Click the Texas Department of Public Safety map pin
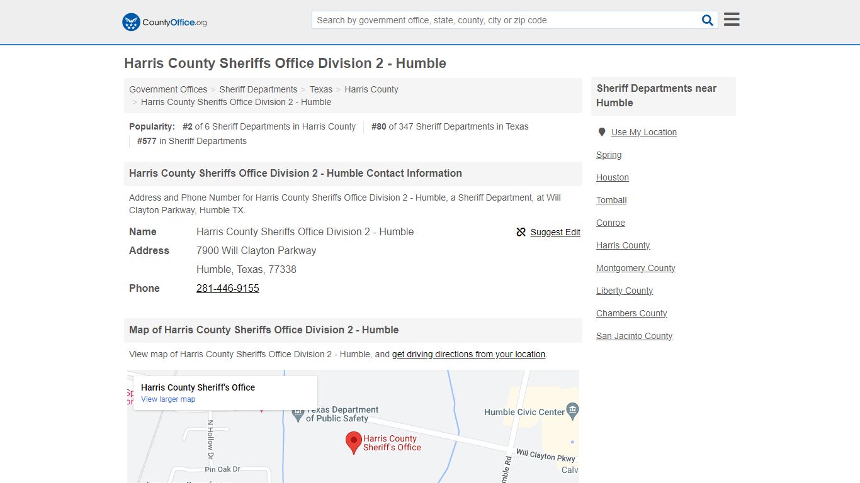 298,415
